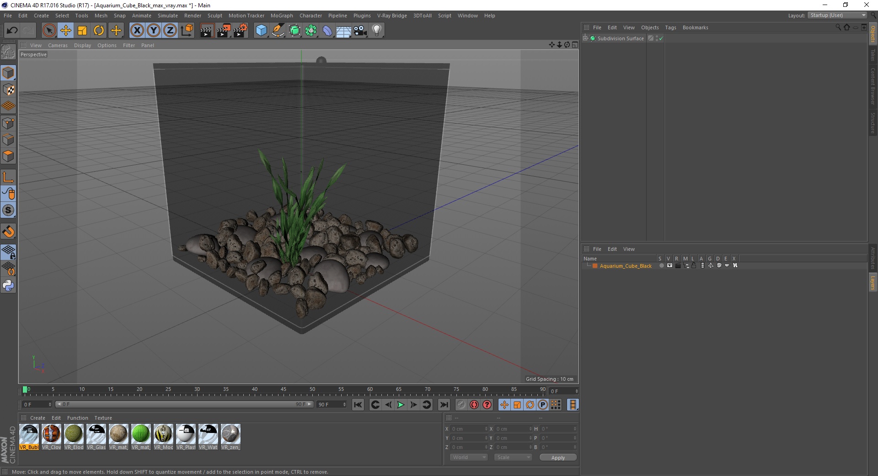Switch to Points mode
This screenshot has width=878, height=476.
tap(8, 123)
